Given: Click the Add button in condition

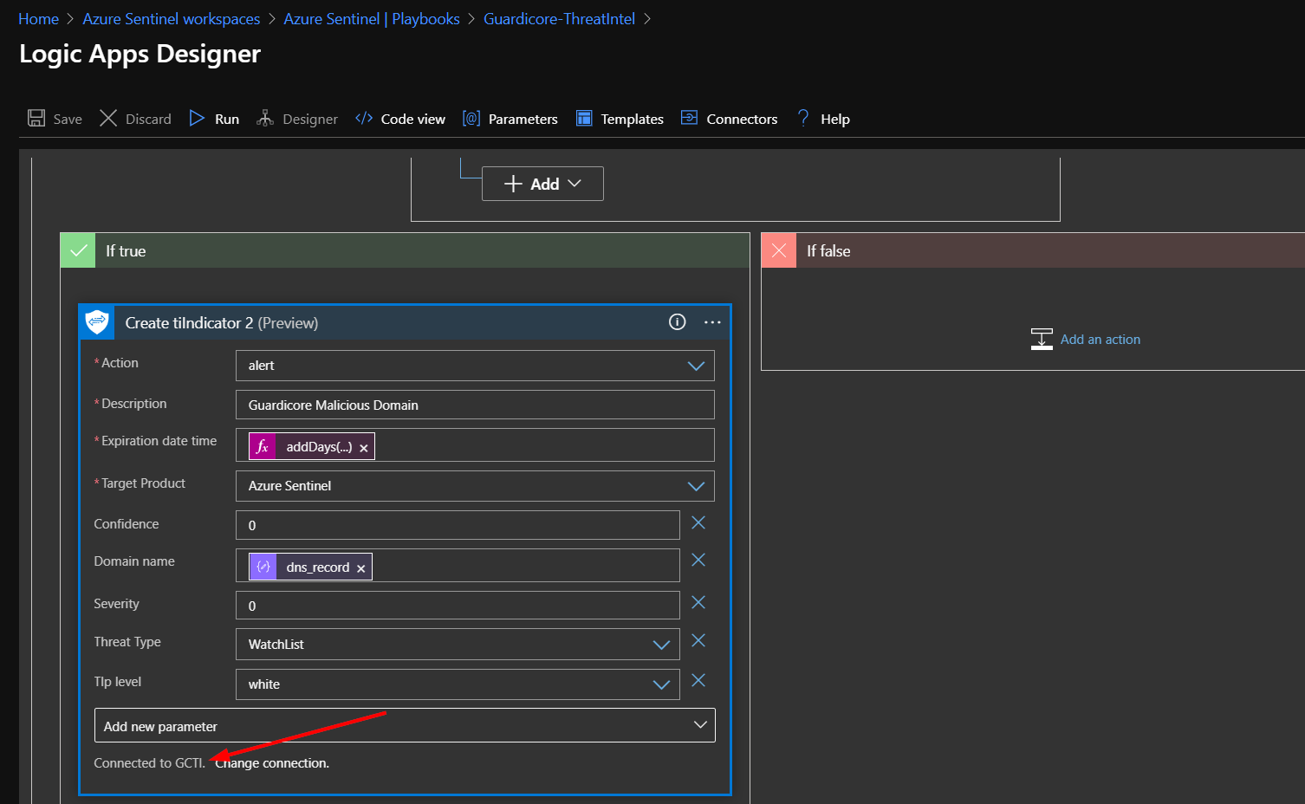Looking at the screenshot, I should (542, 184).
